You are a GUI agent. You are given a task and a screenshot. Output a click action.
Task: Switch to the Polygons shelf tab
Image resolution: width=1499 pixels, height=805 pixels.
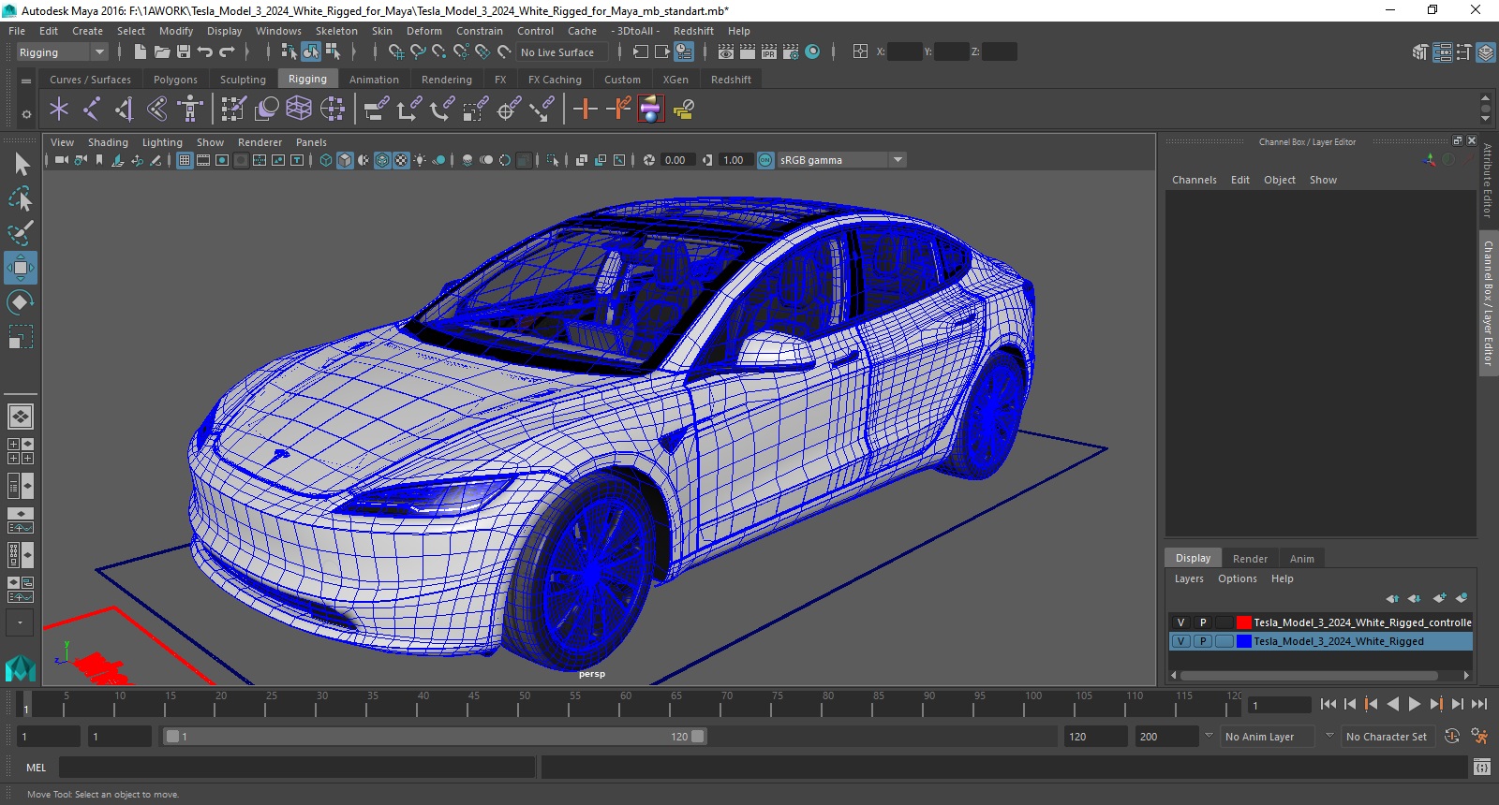[x=175, y=80]
